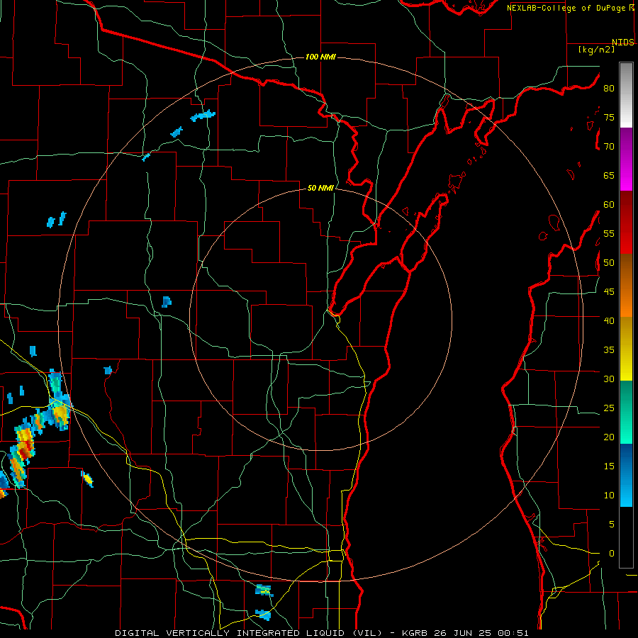This screenshot has height=638, width=638.
Task: Click the 00:51 time stamp
Action: pos(513,633)
